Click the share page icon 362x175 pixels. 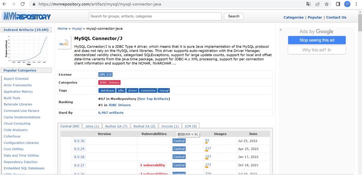click(318, 4)
